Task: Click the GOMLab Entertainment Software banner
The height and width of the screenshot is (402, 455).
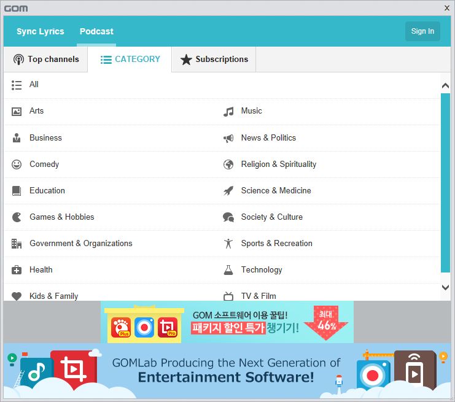Action: 227,371
